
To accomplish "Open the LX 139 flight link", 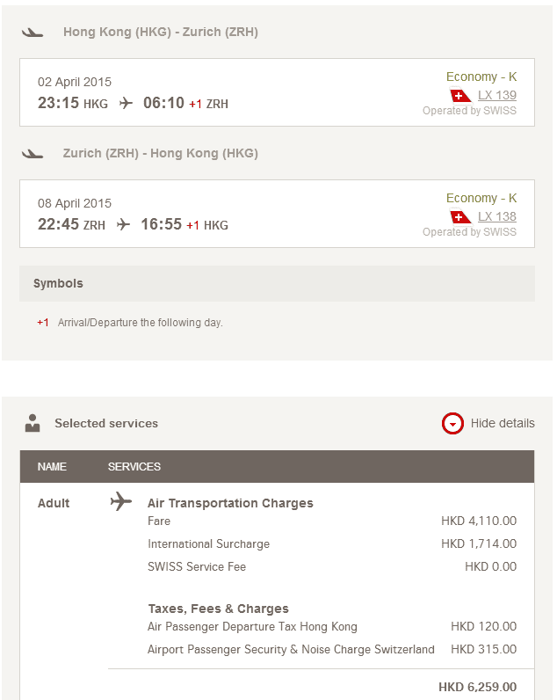I will [497, 95].
